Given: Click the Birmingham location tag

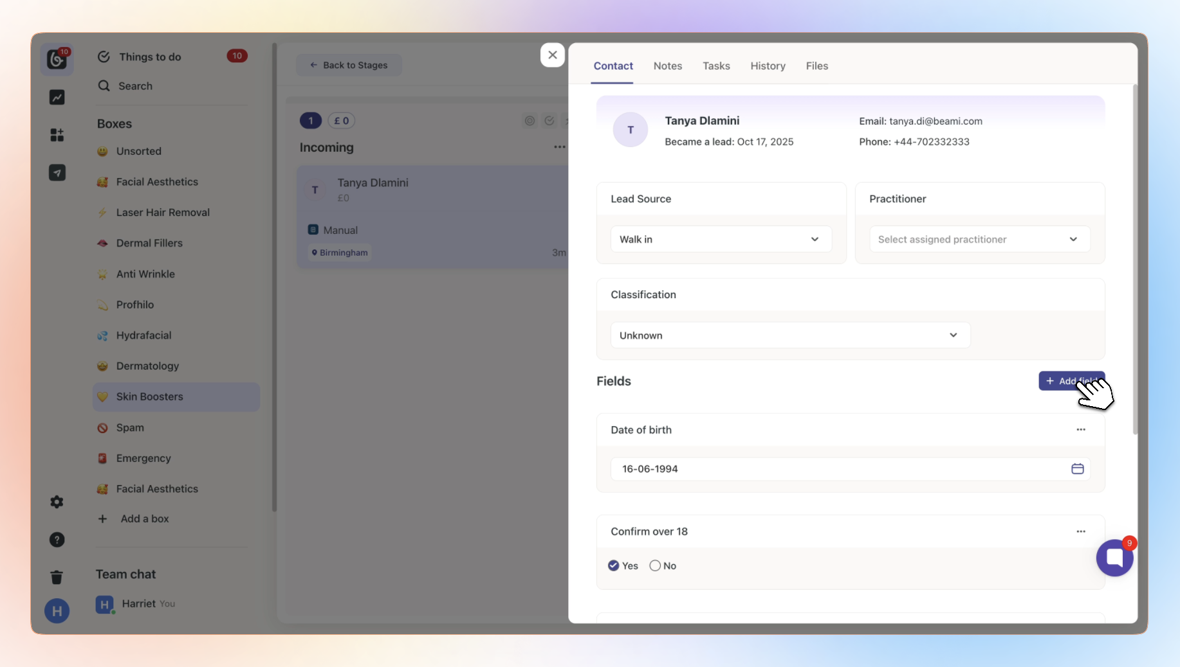Looking at the screenshot, I should (x=340, y=253).
